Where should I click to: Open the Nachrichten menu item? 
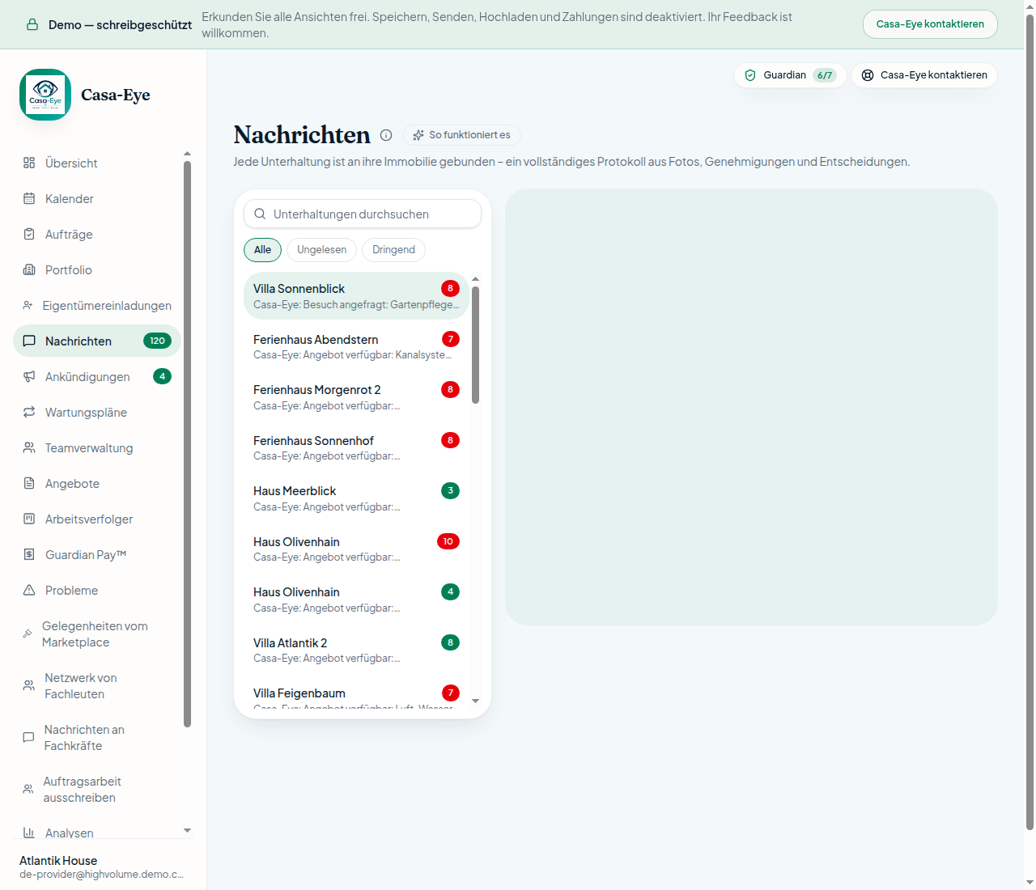(x=97, y=341)
